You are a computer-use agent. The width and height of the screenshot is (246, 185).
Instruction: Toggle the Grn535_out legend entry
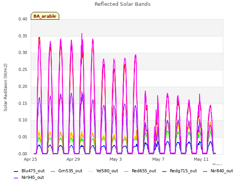click(x=66, y=171)
